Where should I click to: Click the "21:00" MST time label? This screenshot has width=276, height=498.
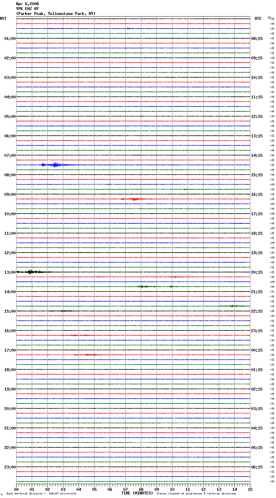10,428
